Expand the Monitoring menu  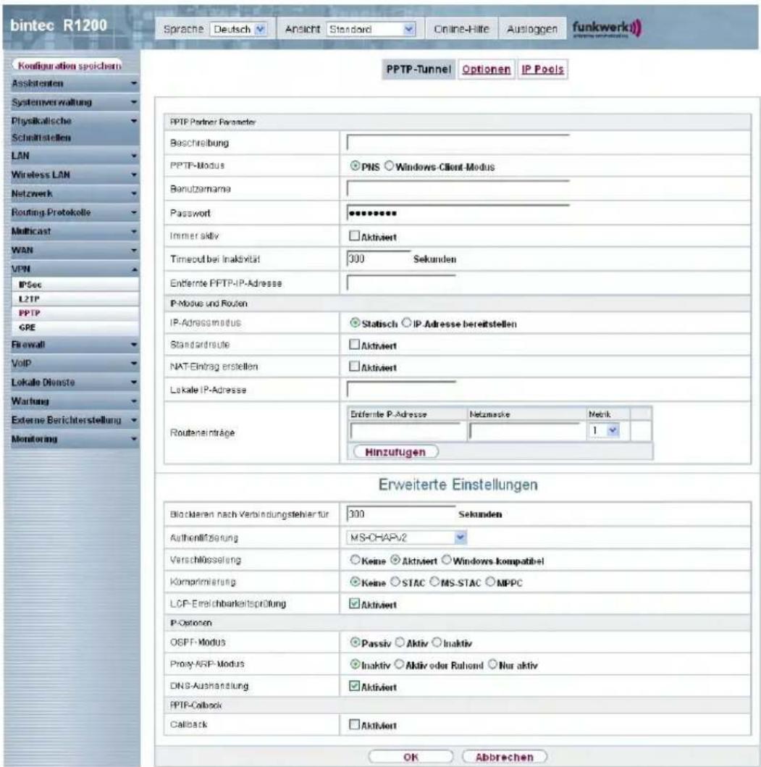73,439
